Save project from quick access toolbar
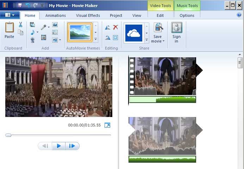244x169 pixels. click(20, 5)
